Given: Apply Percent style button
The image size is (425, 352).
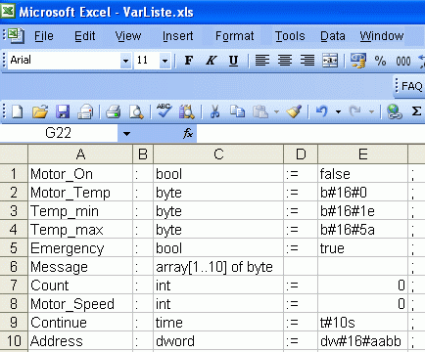Looking at the screenshot, I should click(x=380, y=61).
